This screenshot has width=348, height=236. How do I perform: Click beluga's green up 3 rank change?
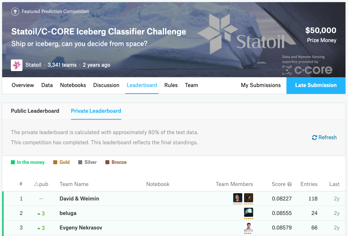pyautogui.click(x=41, y=214)
